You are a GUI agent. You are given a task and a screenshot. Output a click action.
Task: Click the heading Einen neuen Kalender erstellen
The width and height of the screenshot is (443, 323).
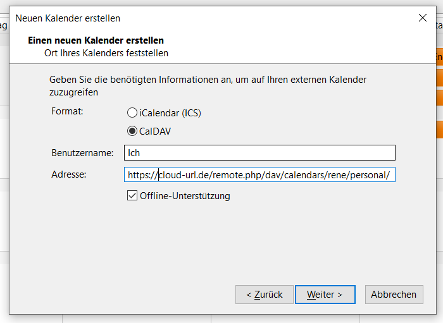coord(96,40)
